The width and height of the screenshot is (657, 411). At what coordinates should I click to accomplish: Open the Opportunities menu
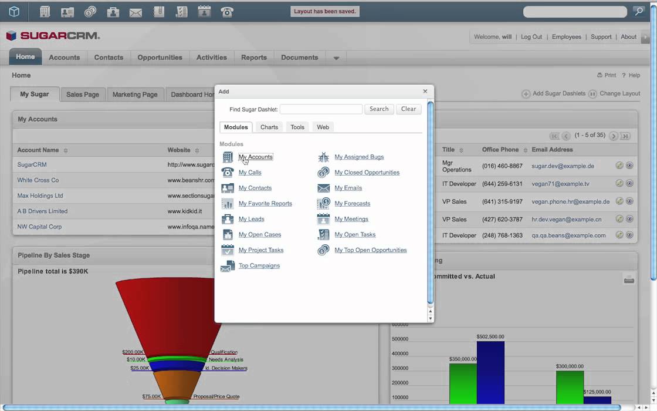click(x=160, y=58)
